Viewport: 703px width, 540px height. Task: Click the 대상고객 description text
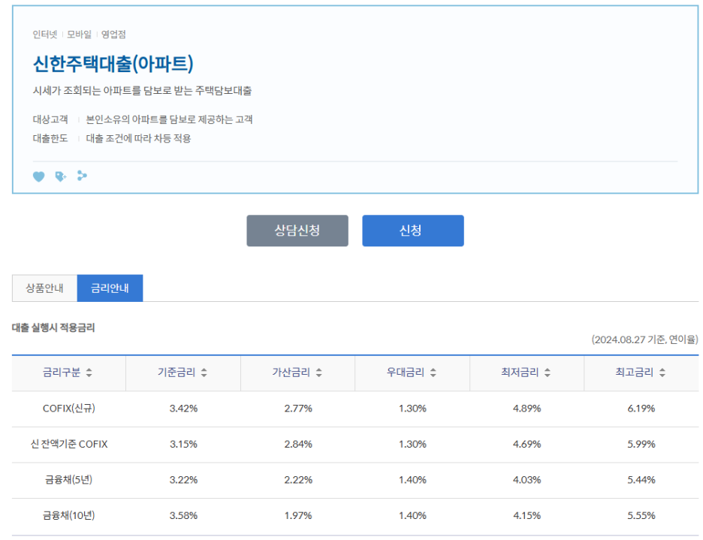tap(169, 119)
